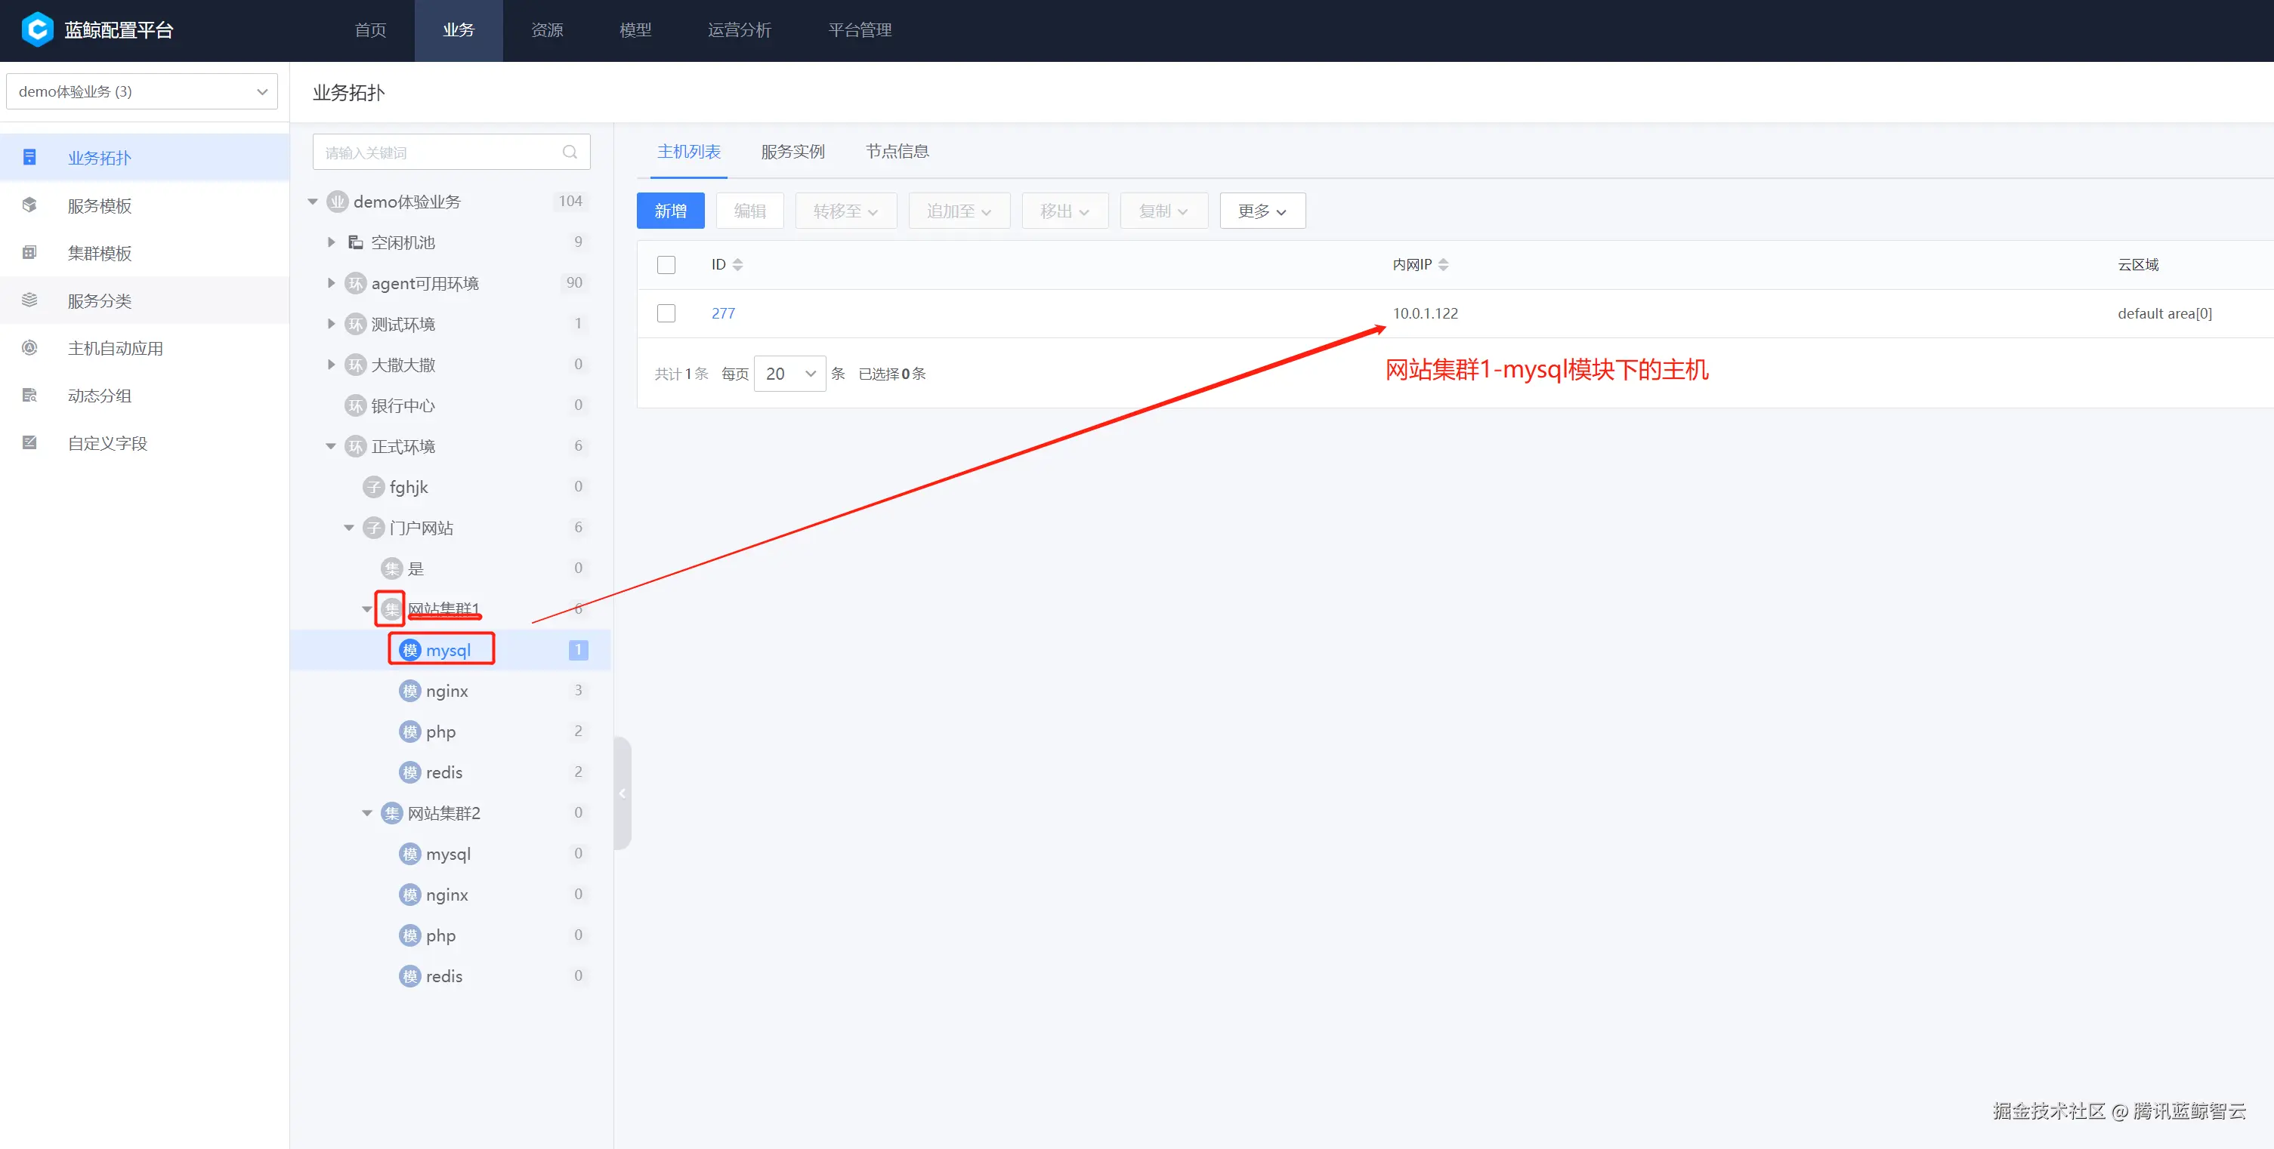Click the 自定义字段 sidebar icon

tap(29, 442)
